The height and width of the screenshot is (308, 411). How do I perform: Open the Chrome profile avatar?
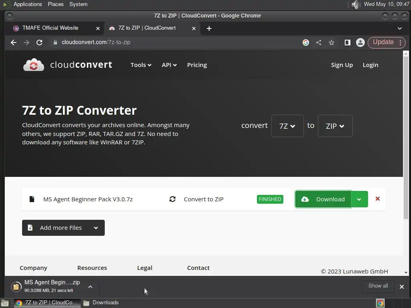360,43
